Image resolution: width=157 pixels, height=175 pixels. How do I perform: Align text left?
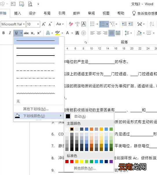pyautogui.click(x=93, y=33)
